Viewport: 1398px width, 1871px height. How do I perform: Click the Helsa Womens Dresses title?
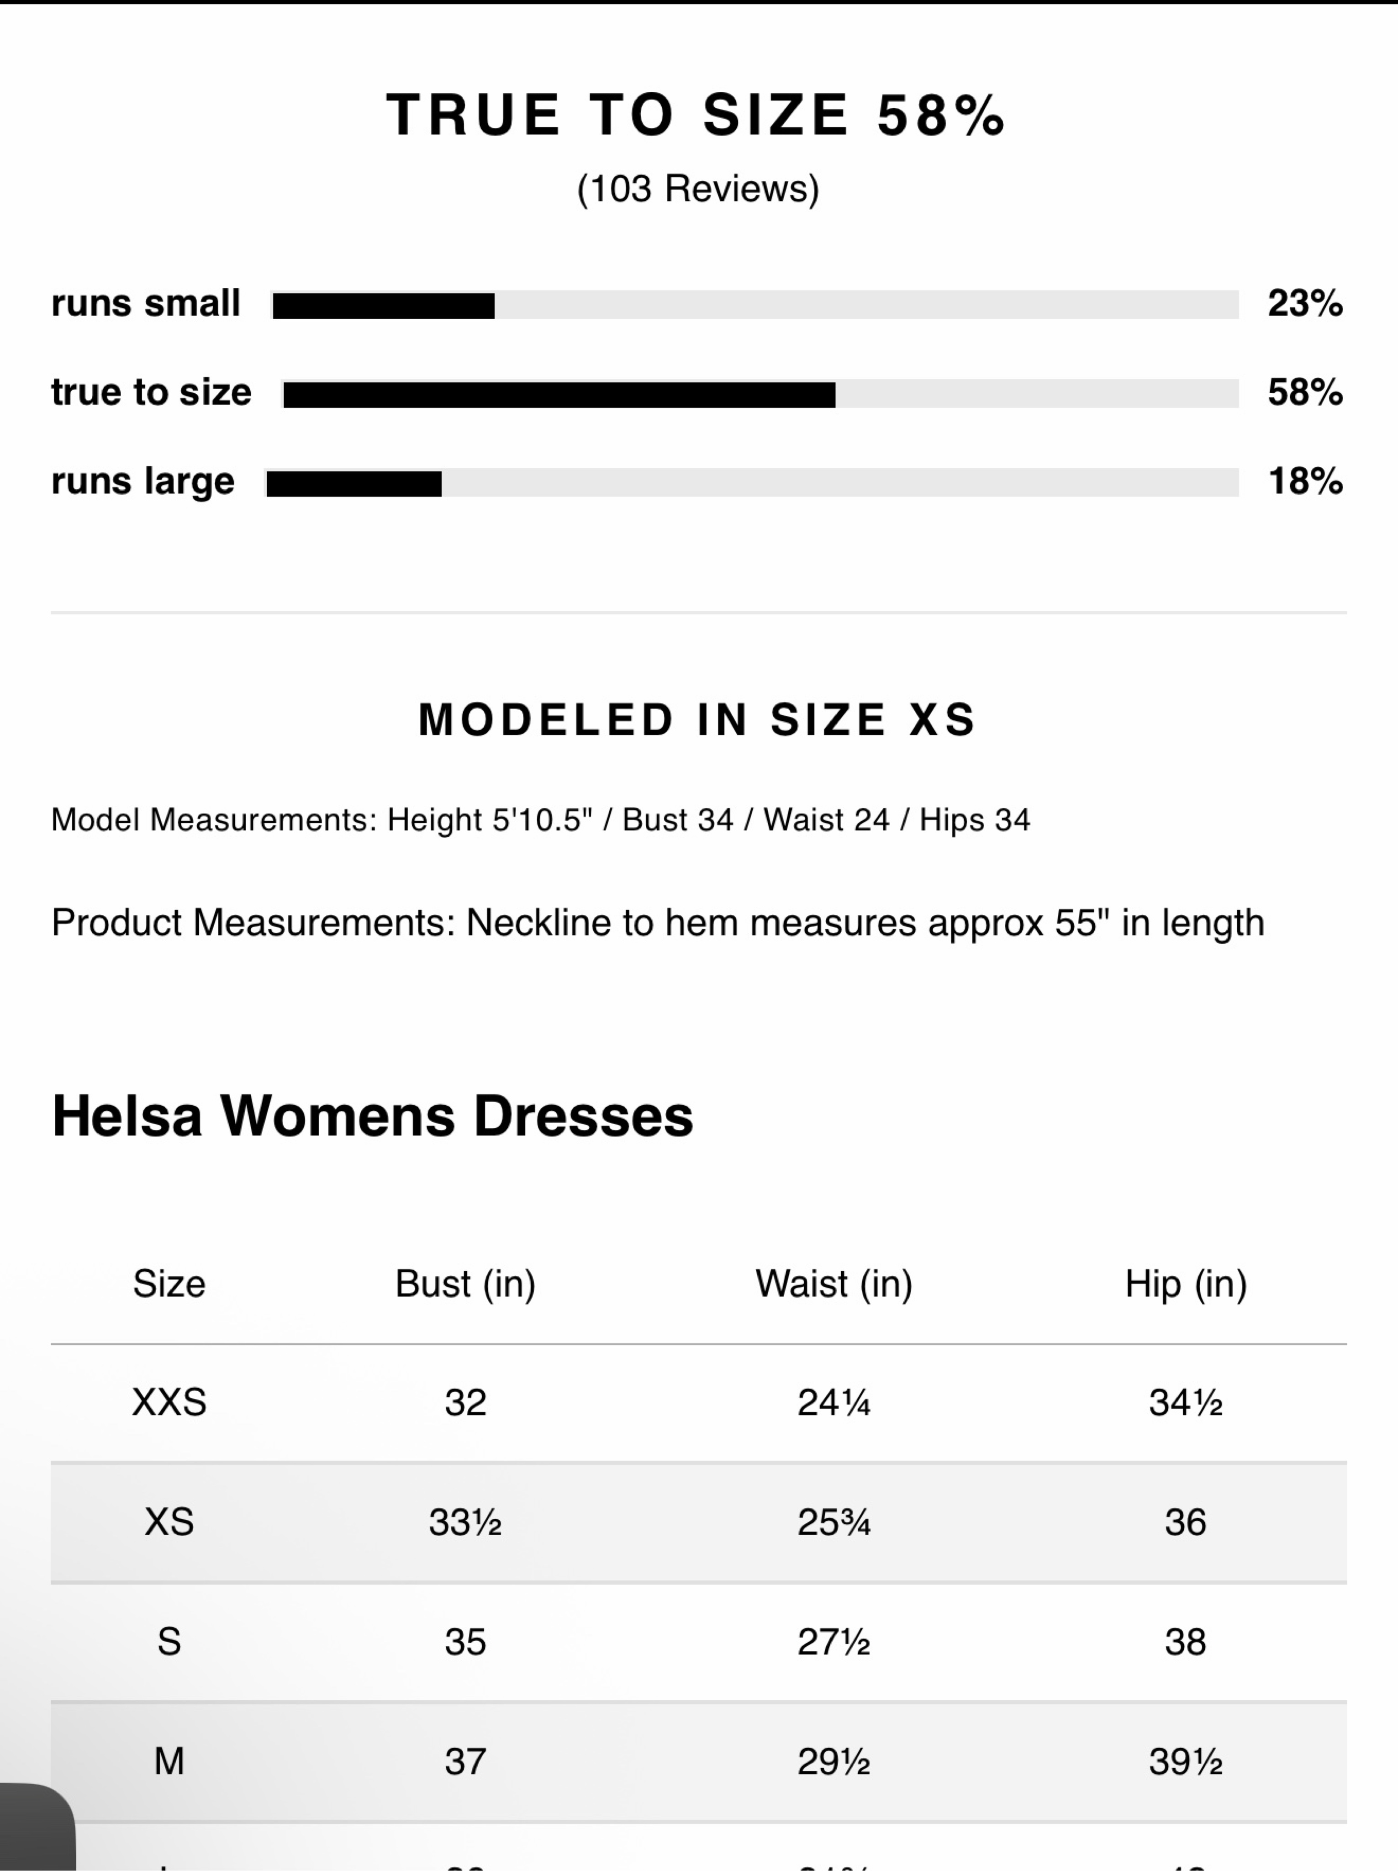pyautogui.click(x=372, y=1115)
